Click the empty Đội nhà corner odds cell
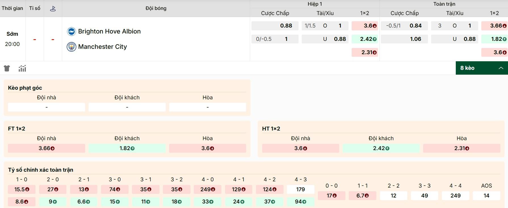The image size is (508, 208). (47, 107)
